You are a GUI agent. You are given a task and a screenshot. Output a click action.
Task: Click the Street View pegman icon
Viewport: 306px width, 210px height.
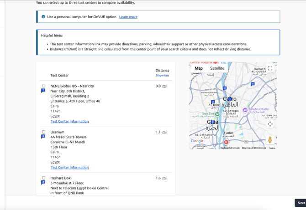tap(270, 139)
